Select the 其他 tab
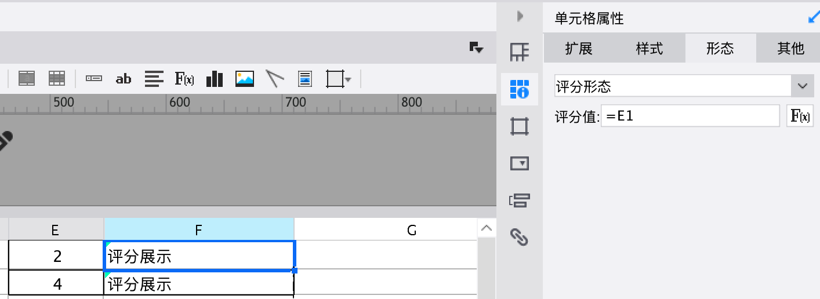Screen dimensions: 820x299 [x=791, y=49]
